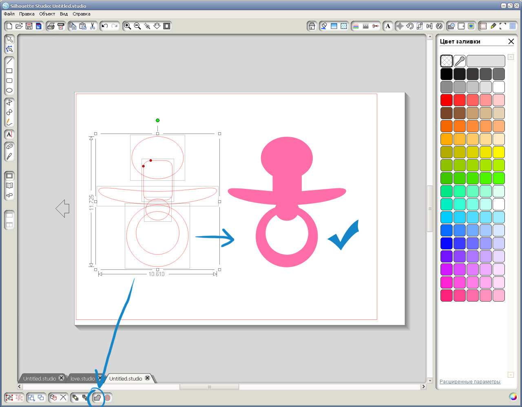Weld the selected shapes together
Screen dimensions: 522x407
tap(97, 398)
